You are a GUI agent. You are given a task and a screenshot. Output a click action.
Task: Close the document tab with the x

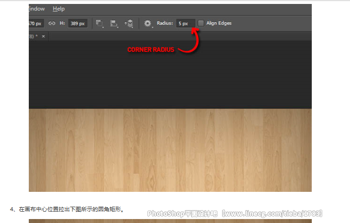[43, 36]
